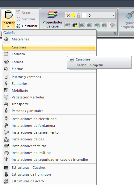This screenshot has width=134, height=187.
Task: Open the Flechas gallery
Action: point(49,69)
